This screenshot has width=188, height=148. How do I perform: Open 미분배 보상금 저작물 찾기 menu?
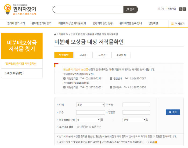[72, 23]
